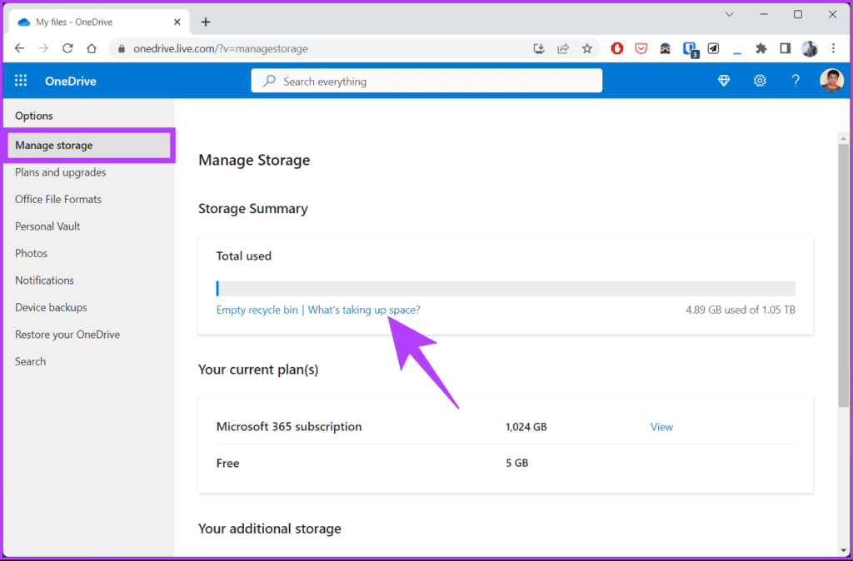Go back with the browser back arrow

[x=20, y=48]
